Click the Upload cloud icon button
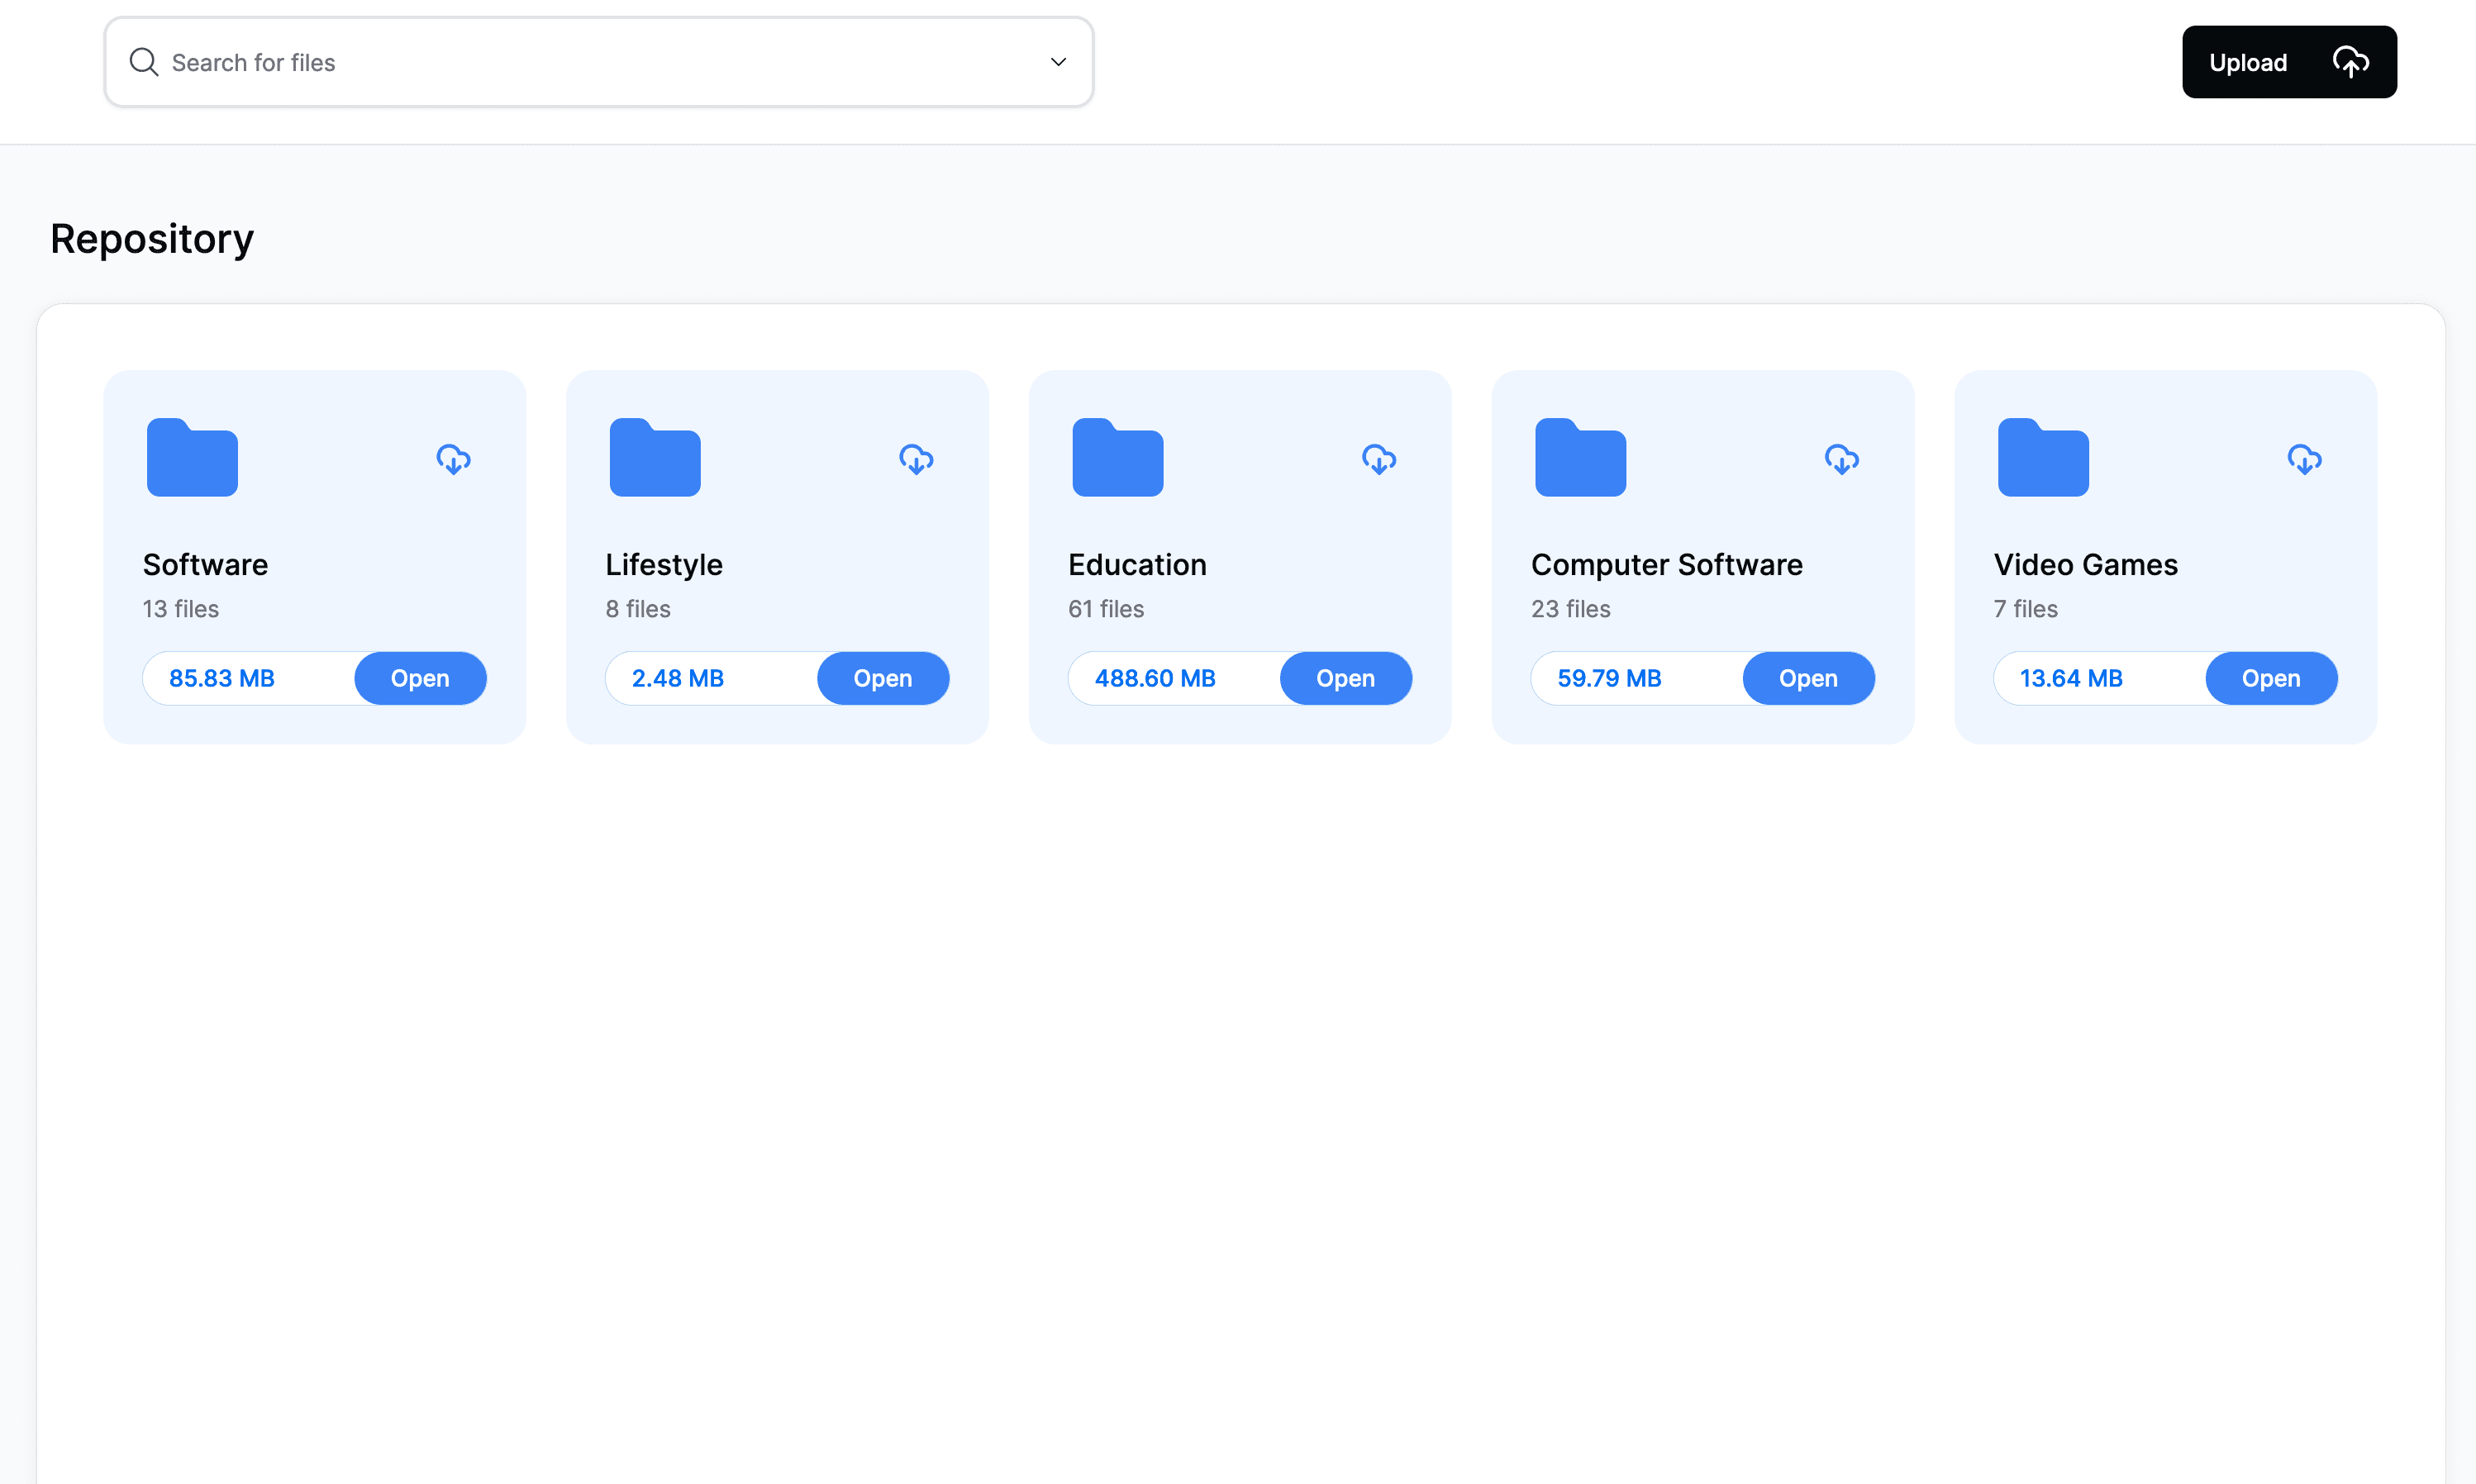The image size is (2476, 1484). point(2349,62)
